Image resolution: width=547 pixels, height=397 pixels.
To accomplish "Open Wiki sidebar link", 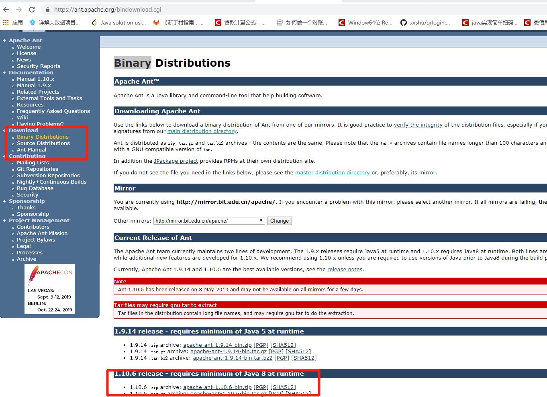I will (22, 118).
